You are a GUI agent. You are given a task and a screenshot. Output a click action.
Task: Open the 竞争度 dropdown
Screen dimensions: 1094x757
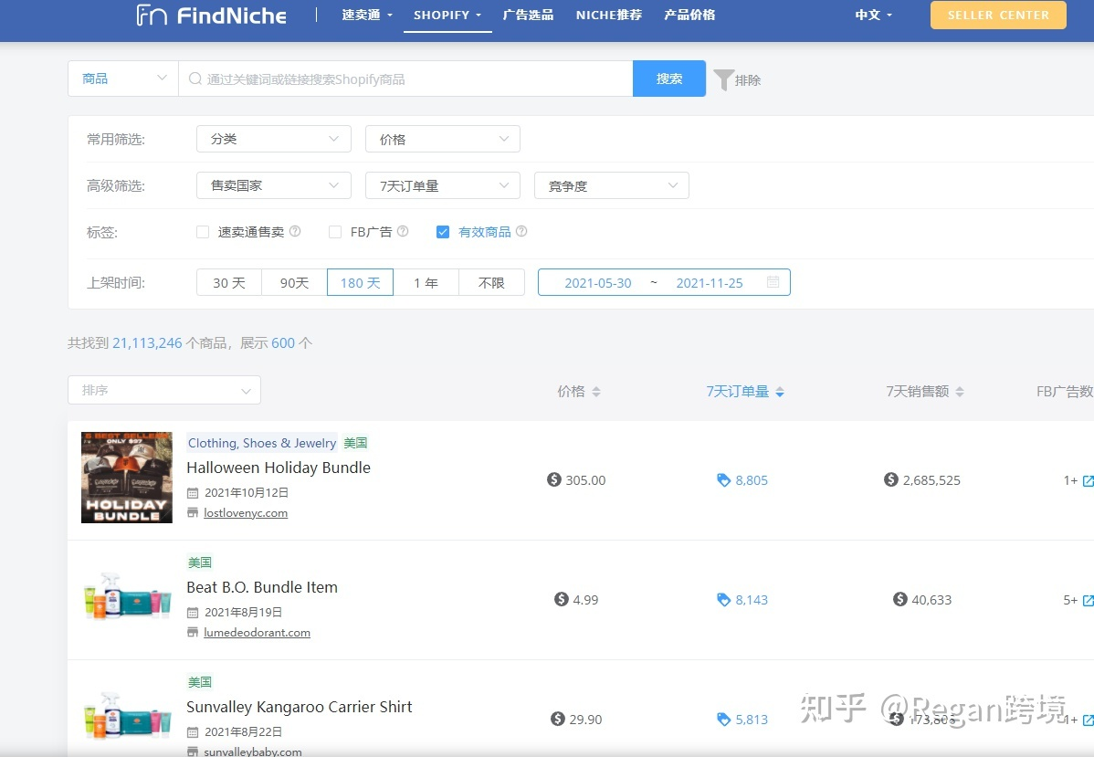(611, 185)
